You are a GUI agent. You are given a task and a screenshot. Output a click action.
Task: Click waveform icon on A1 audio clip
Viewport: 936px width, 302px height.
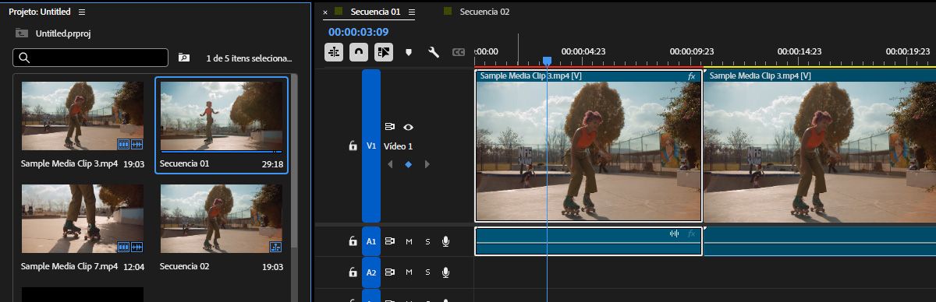(x=675, y=234)
